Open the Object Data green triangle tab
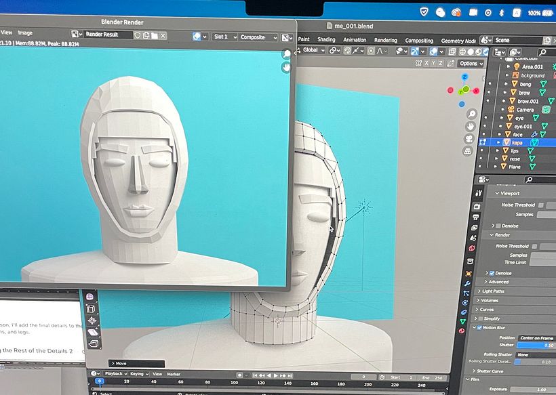Image resolution: width=556 pixels, height=395 pixels. [462, 321]
